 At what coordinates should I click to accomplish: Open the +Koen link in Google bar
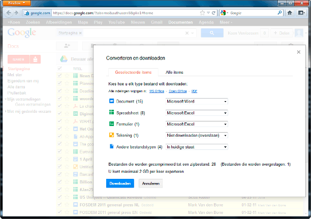tap(14, 22)
